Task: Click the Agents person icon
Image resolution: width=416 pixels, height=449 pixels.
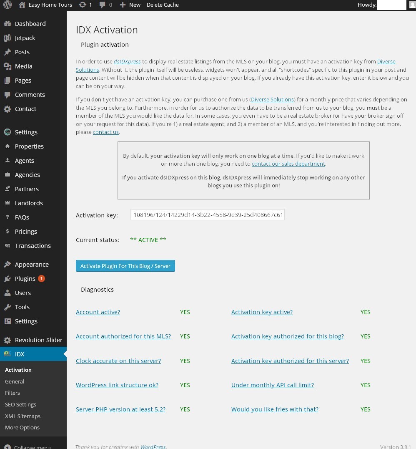Action: (8, 160)
